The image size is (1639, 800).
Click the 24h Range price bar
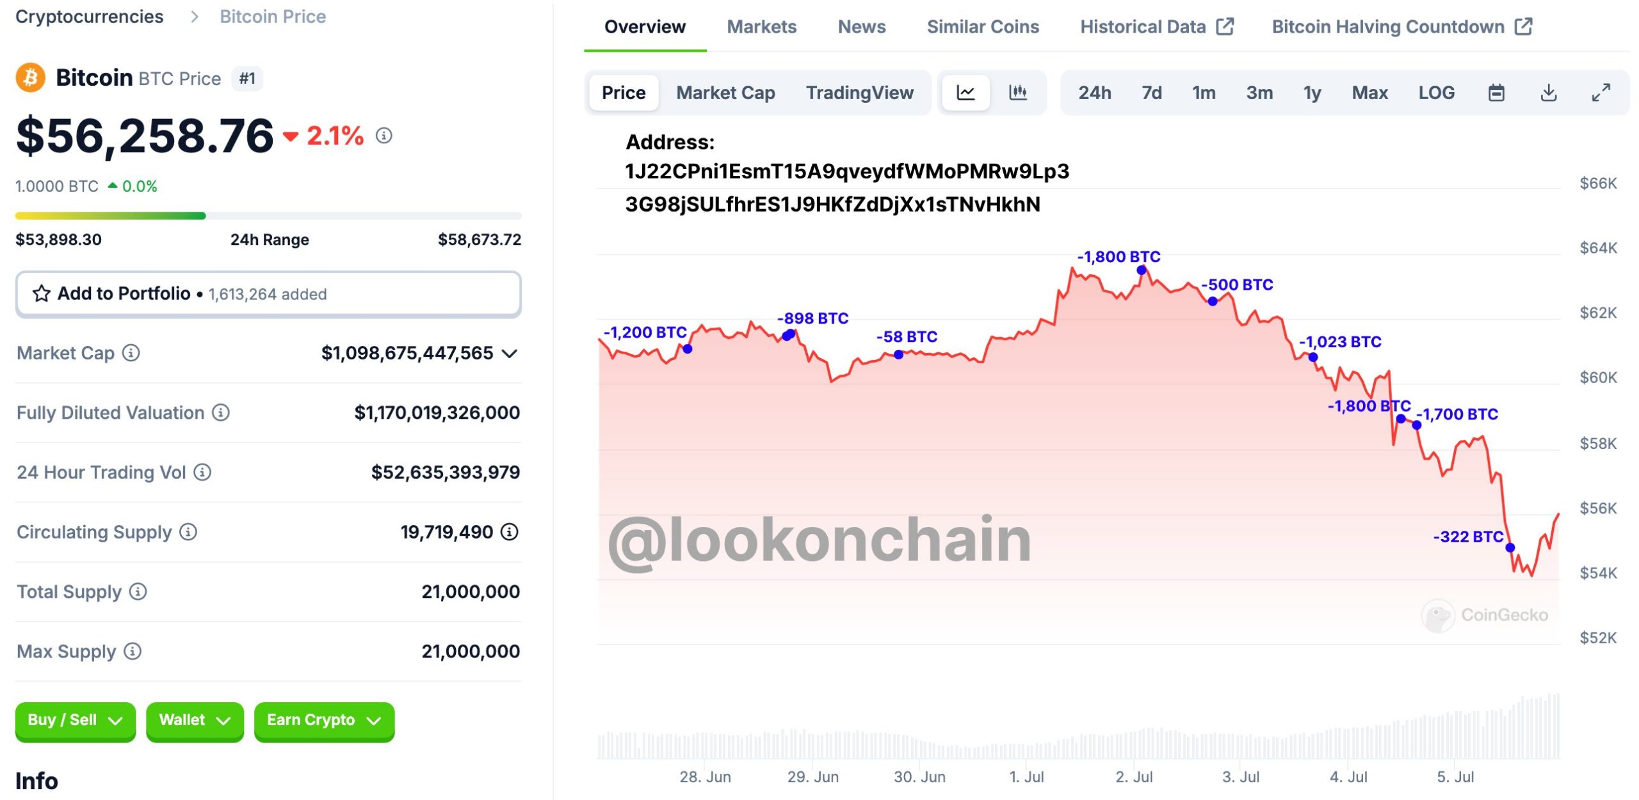[268, 216]
